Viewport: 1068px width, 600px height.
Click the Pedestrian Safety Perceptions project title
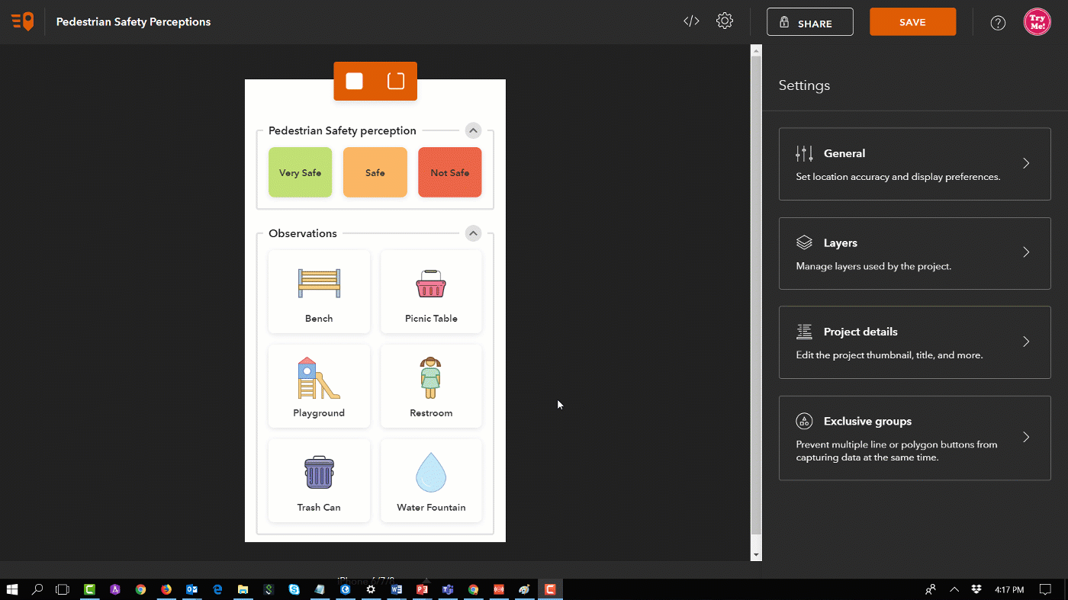point(133,22)
